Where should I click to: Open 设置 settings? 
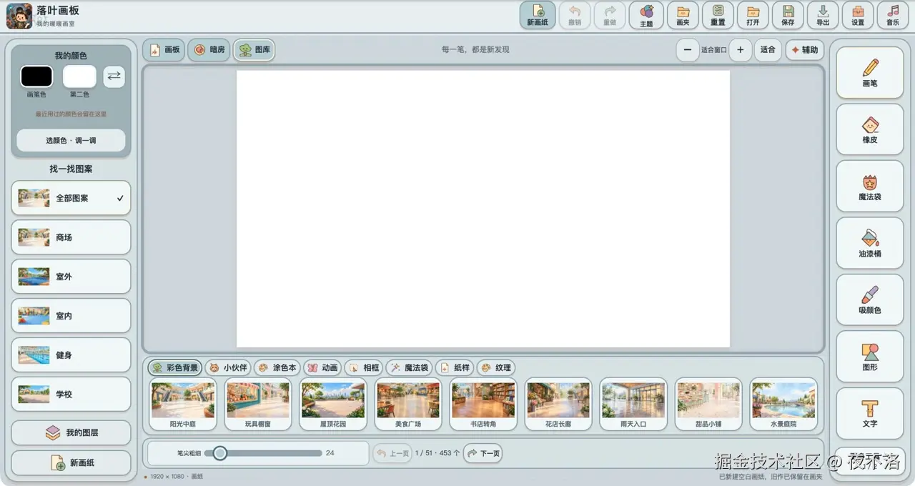tap(858, 15)
